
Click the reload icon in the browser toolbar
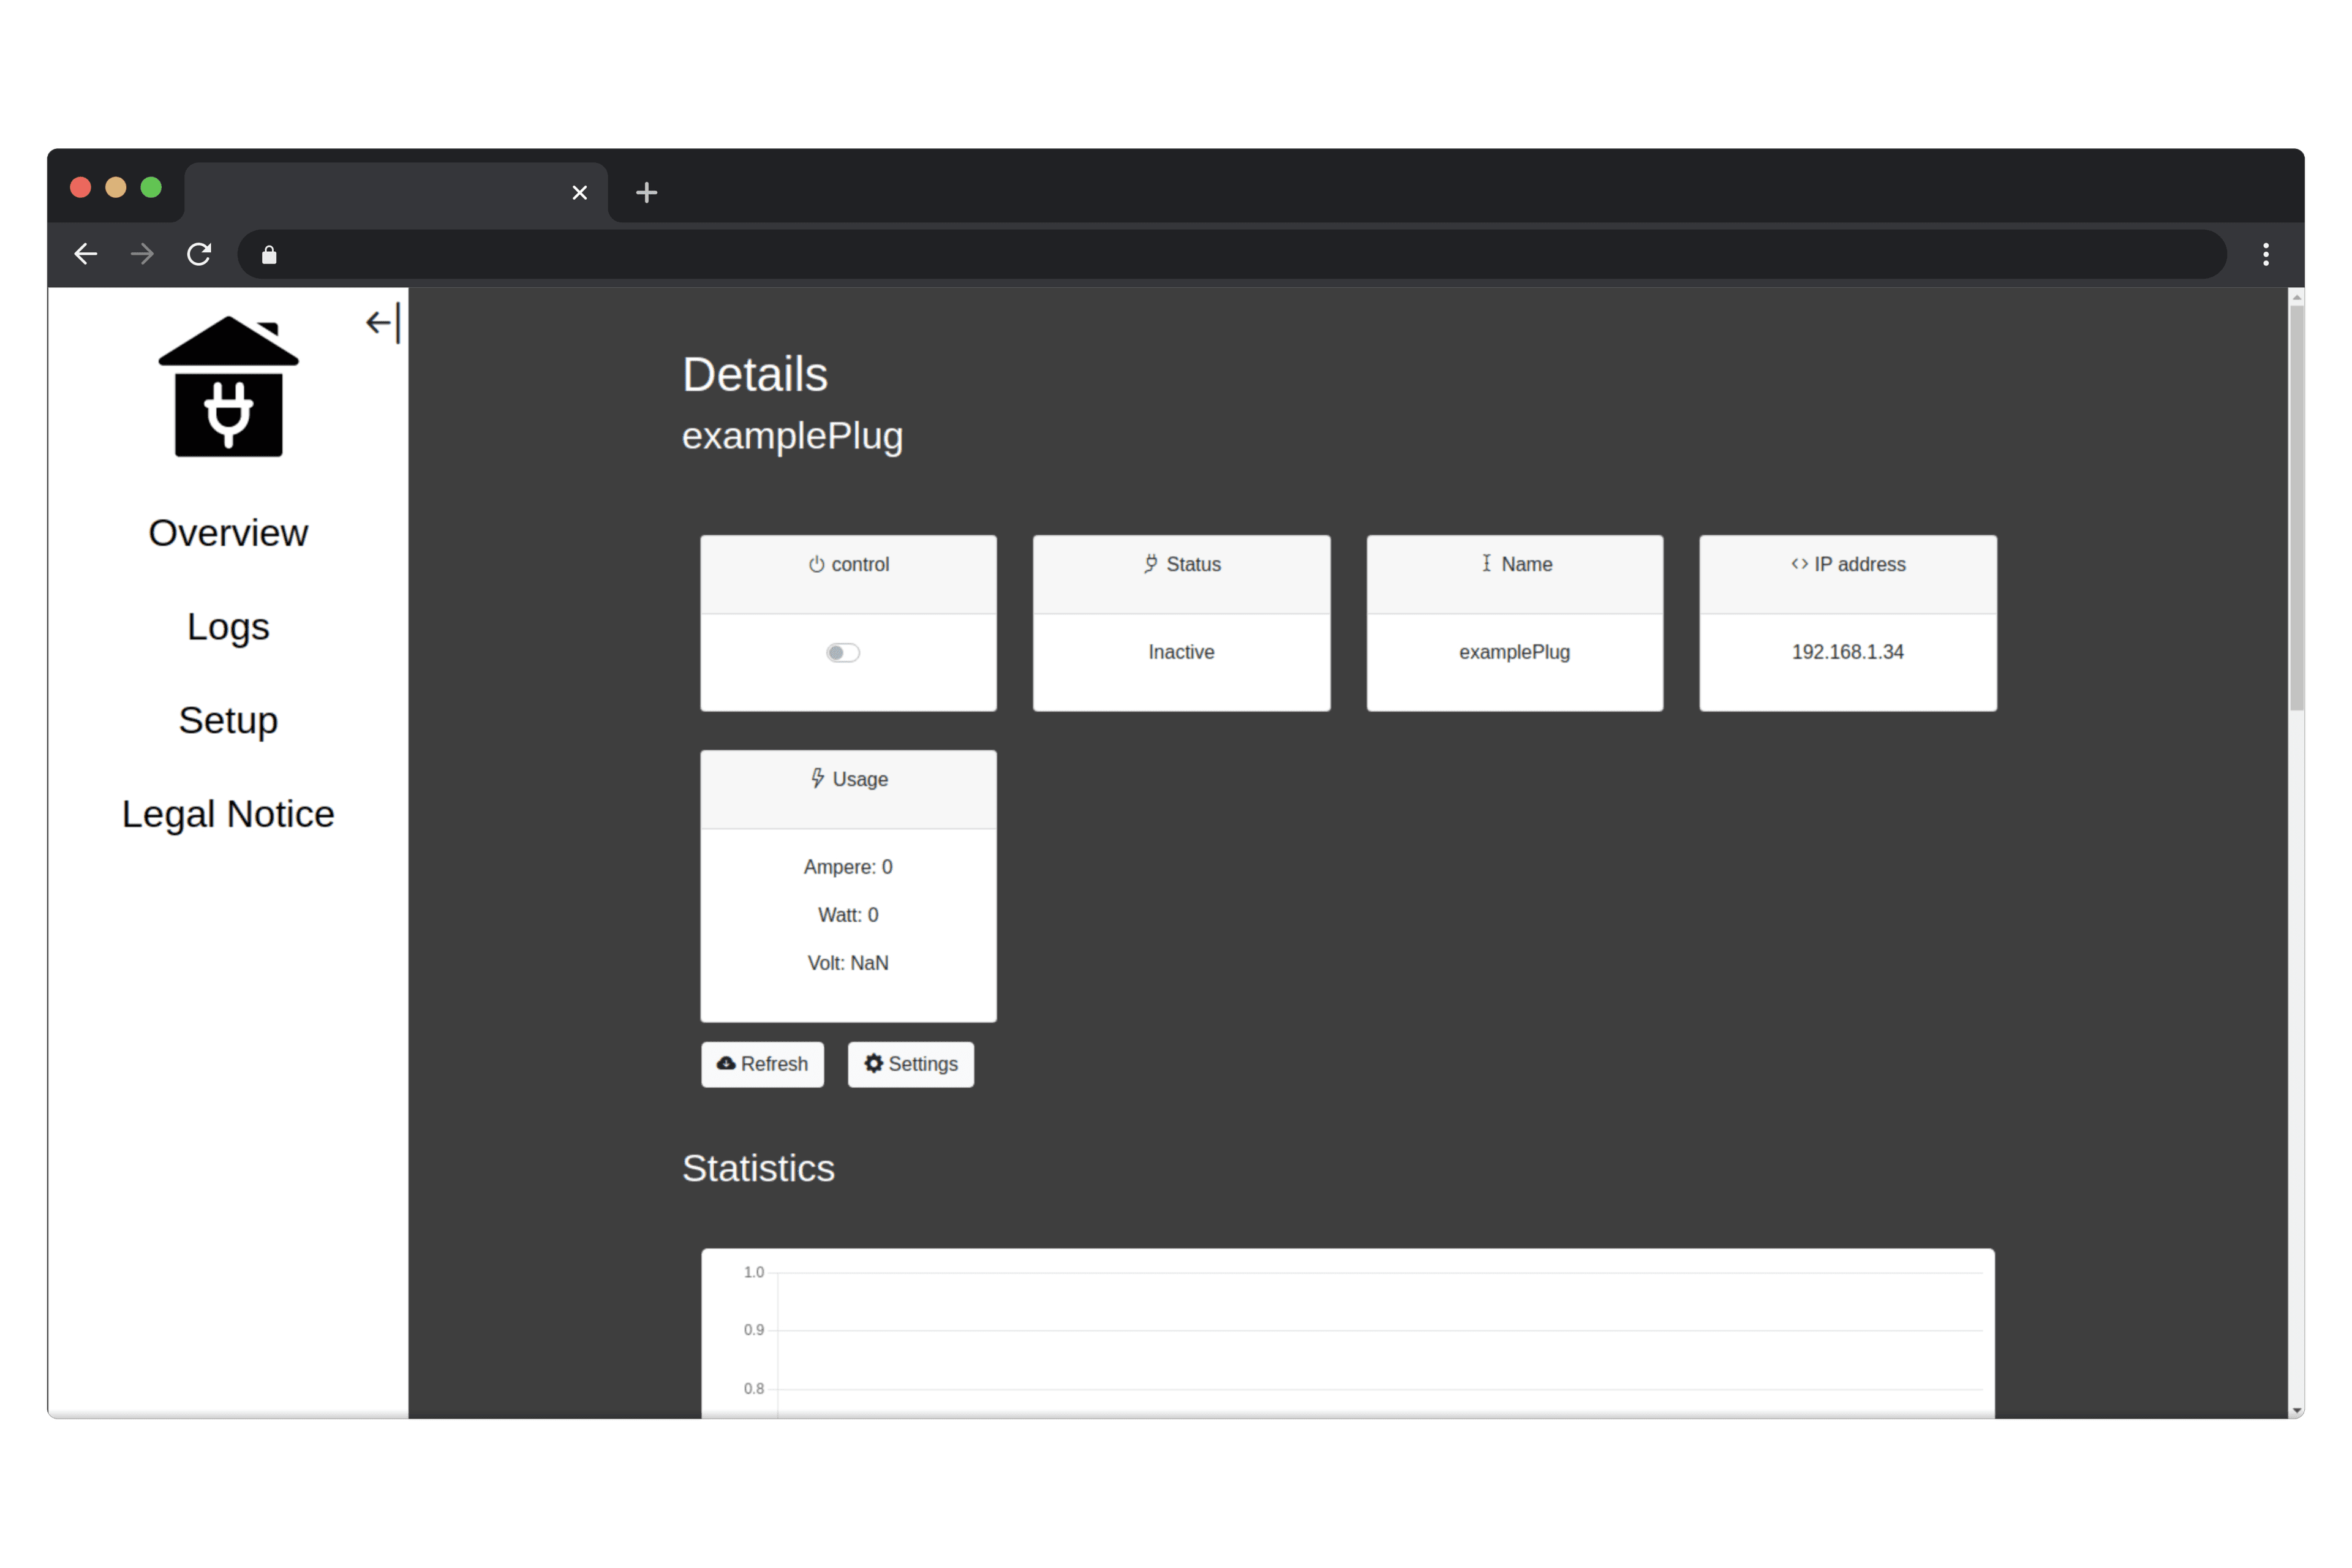click(199, 254)
